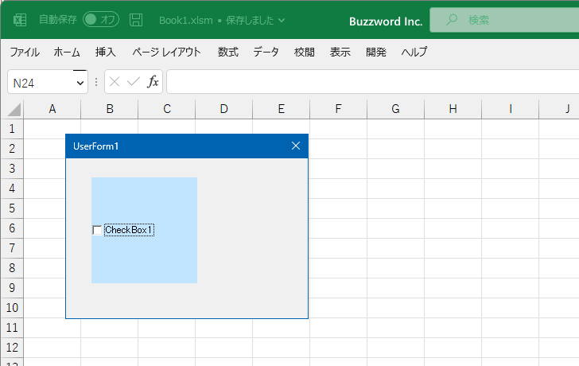Close the UserForm1 dialog

click(x=296, y=146)
